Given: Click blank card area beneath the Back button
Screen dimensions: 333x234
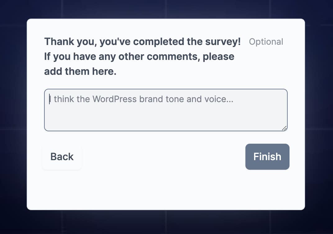Looking at the screenshot, I should (62, 189).
